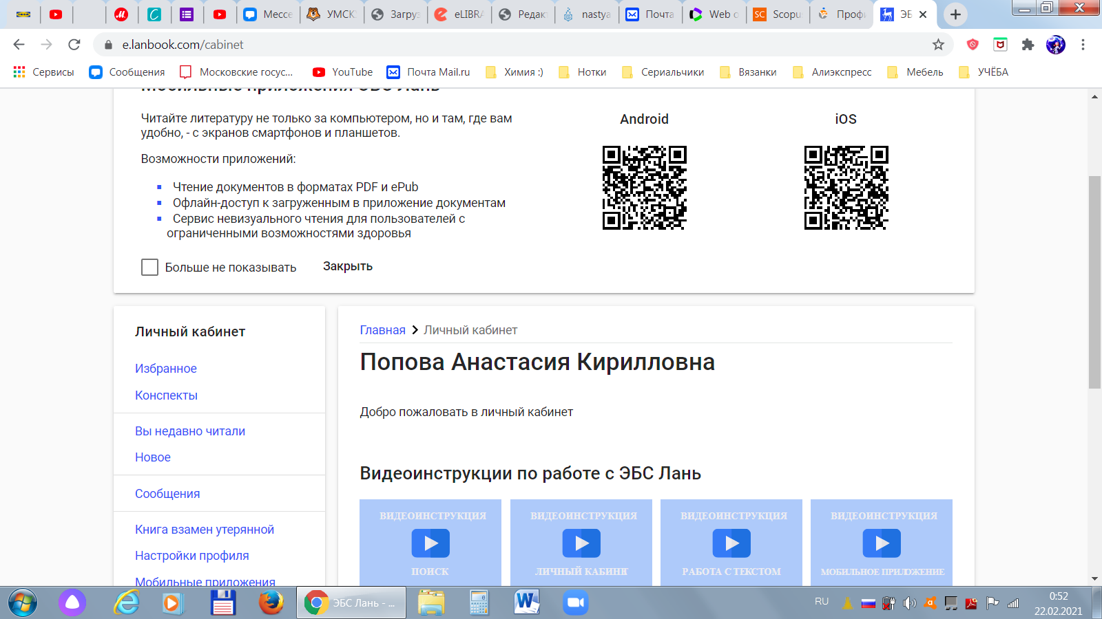Expand the Мебель bookmark folder
1102x619 pixels.
pyautogui.click(x=915, y=72)
